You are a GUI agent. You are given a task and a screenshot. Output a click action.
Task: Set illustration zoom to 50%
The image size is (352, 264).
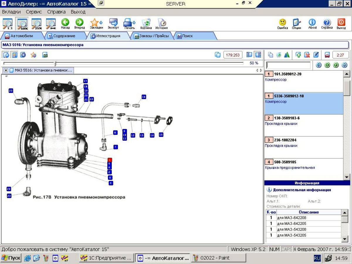(22, 24)
